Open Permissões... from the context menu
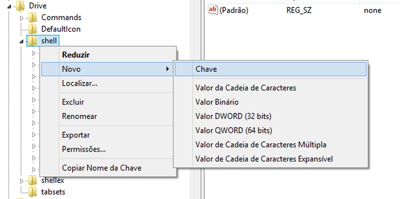 pos(84,149)
